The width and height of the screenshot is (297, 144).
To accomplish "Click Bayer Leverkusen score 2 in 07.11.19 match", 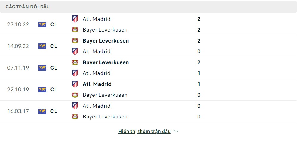I will click(199, 62).
